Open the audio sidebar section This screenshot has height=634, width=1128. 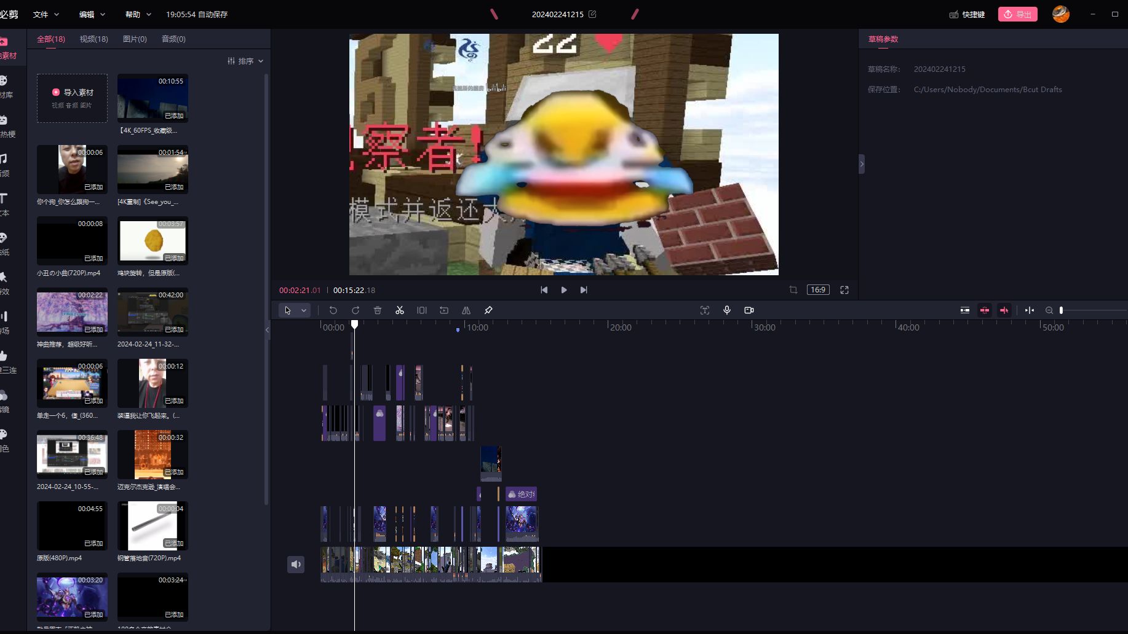pyautogui.click(x=5, y=165)
